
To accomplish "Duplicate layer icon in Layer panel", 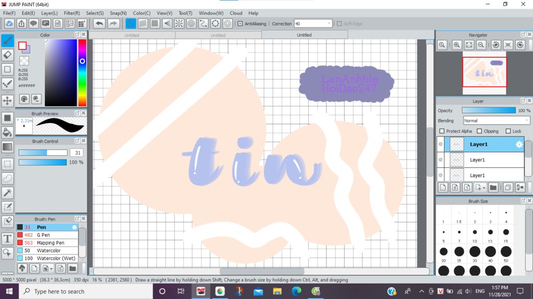I will 508,187.
